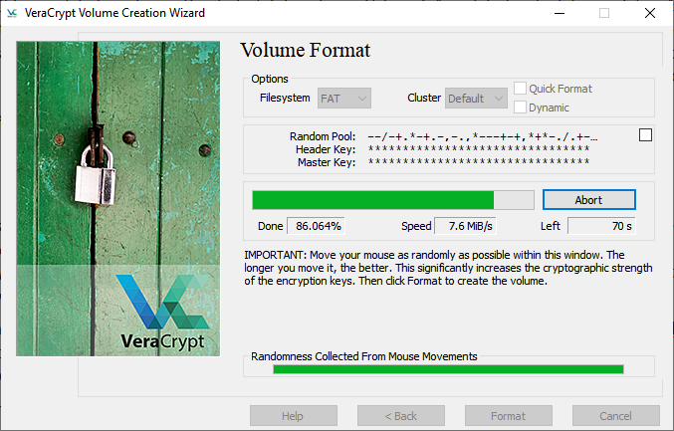Close the VeraCrypt wizard window
This screenshot has width=674, height=431.
click(649, 13)
